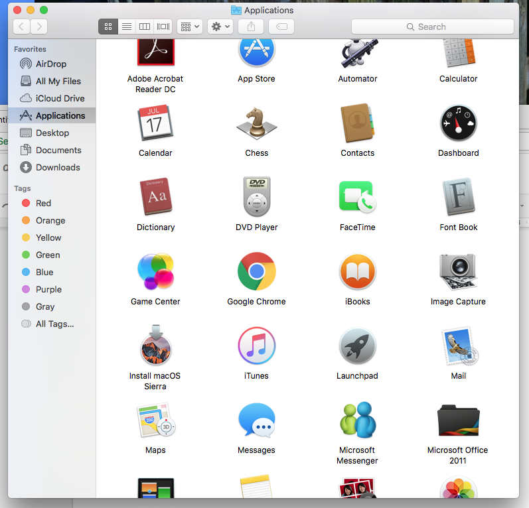Click the Contacts address book icon
This screenshot has width=529, height=508.
(x=357, y=123)
